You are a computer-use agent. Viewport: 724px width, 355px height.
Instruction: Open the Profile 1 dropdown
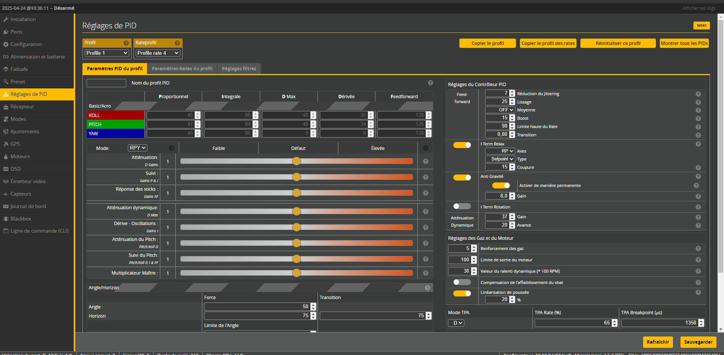[x=107, y=53]
